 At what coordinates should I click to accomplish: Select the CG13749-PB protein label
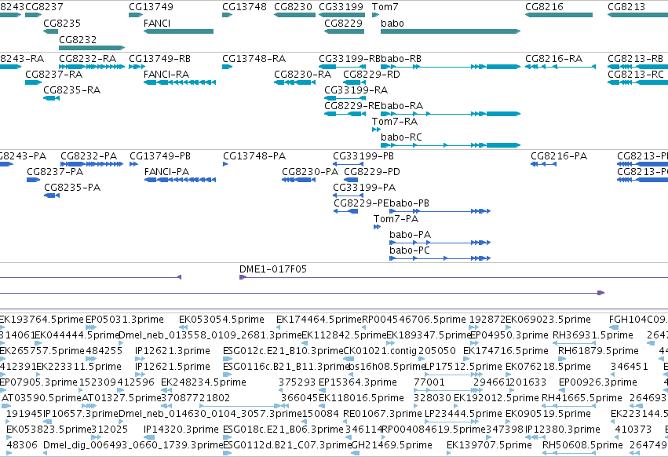tap(160, 156)
